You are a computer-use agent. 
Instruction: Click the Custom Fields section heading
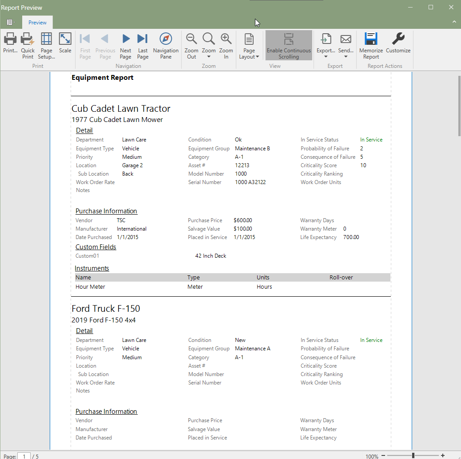(96, 247)
